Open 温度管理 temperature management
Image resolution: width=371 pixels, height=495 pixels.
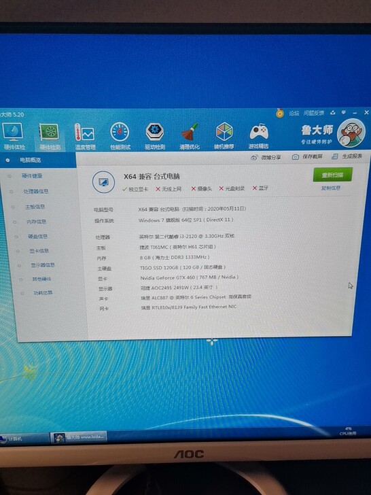point(85,136)
